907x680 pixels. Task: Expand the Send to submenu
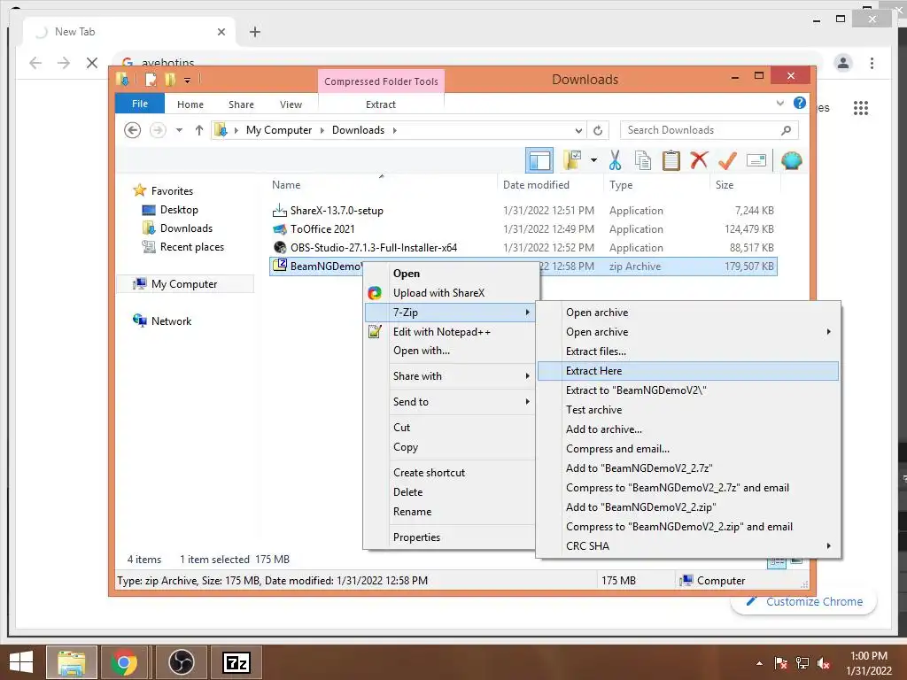451,402
